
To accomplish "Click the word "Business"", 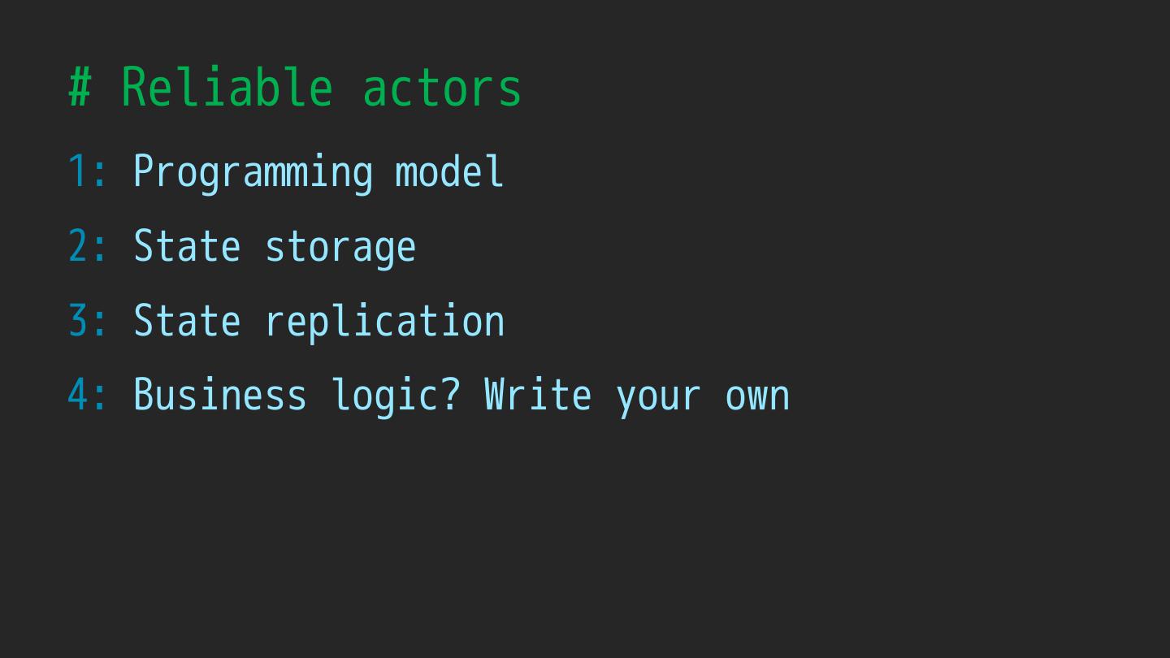I will click(219, 396).
